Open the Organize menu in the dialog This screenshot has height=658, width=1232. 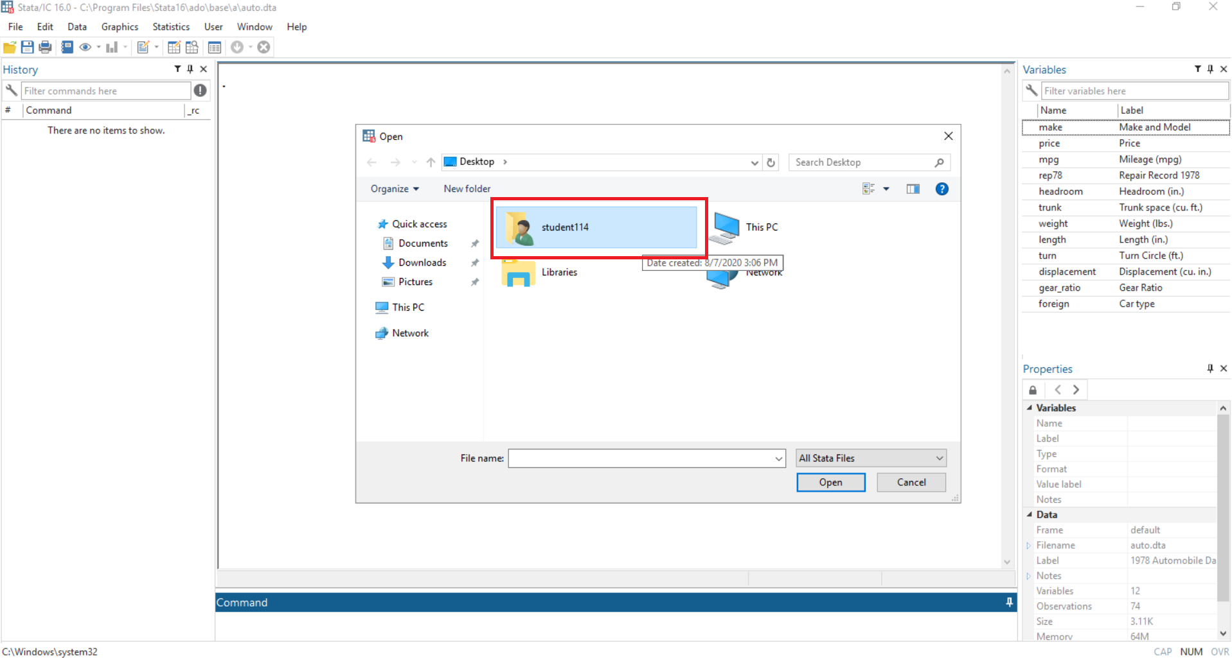[394, 188]
